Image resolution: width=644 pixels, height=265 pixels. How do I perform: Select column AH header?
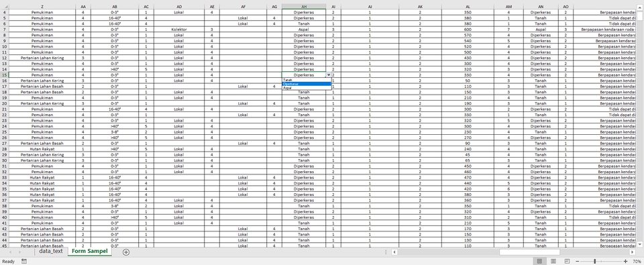click(303, 7)
